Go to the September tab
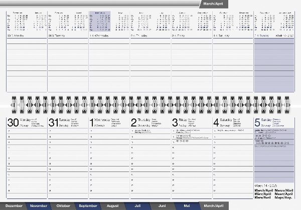 pos(88,205)
